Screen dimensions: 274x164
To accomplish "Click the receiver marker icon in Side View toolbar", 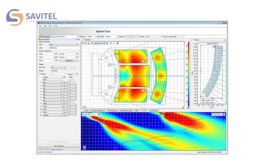I will coord(99,115).
